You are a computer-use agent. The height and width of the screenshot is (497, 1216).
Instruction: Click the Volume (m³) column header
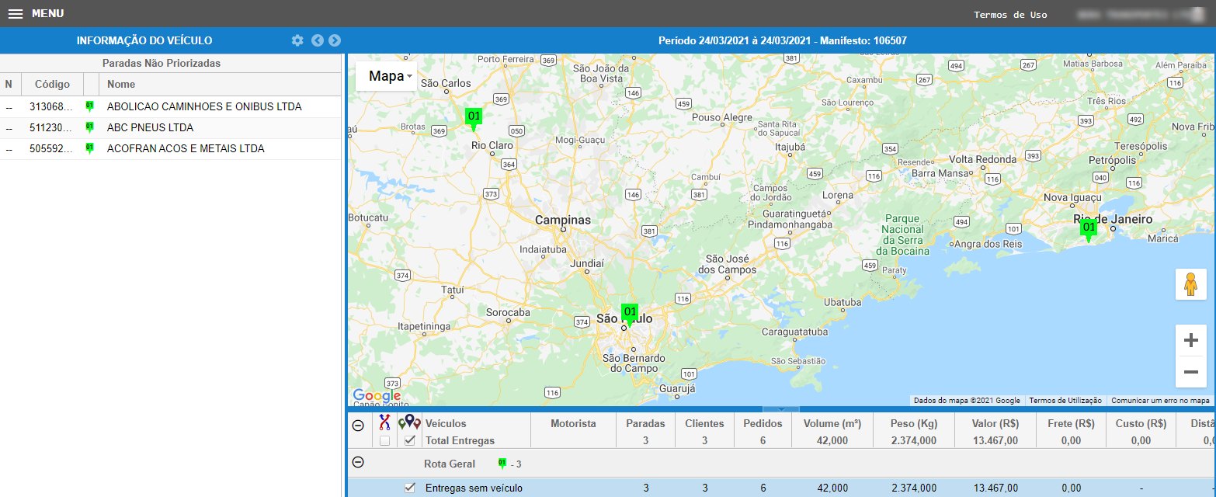pos(832,423)
